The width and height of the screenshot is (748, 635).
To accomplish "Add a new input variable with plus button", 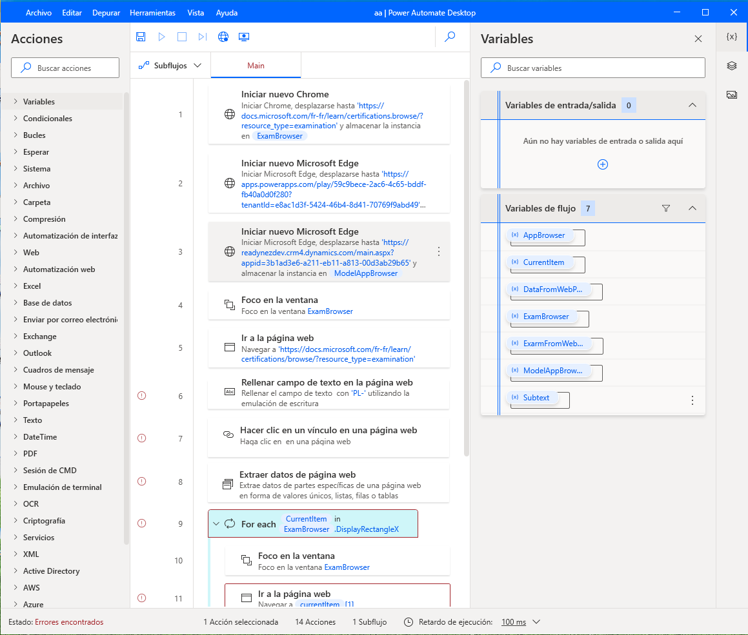I will pyautogui.click(x=602, y=164).
